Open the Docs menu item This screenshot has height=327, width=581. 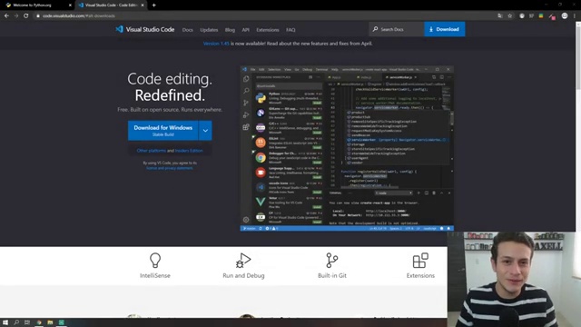coord(188,30)
